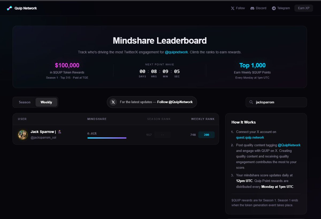Click the season rank placeholder badge
This screenshot has height=219, width=321.
162,135
